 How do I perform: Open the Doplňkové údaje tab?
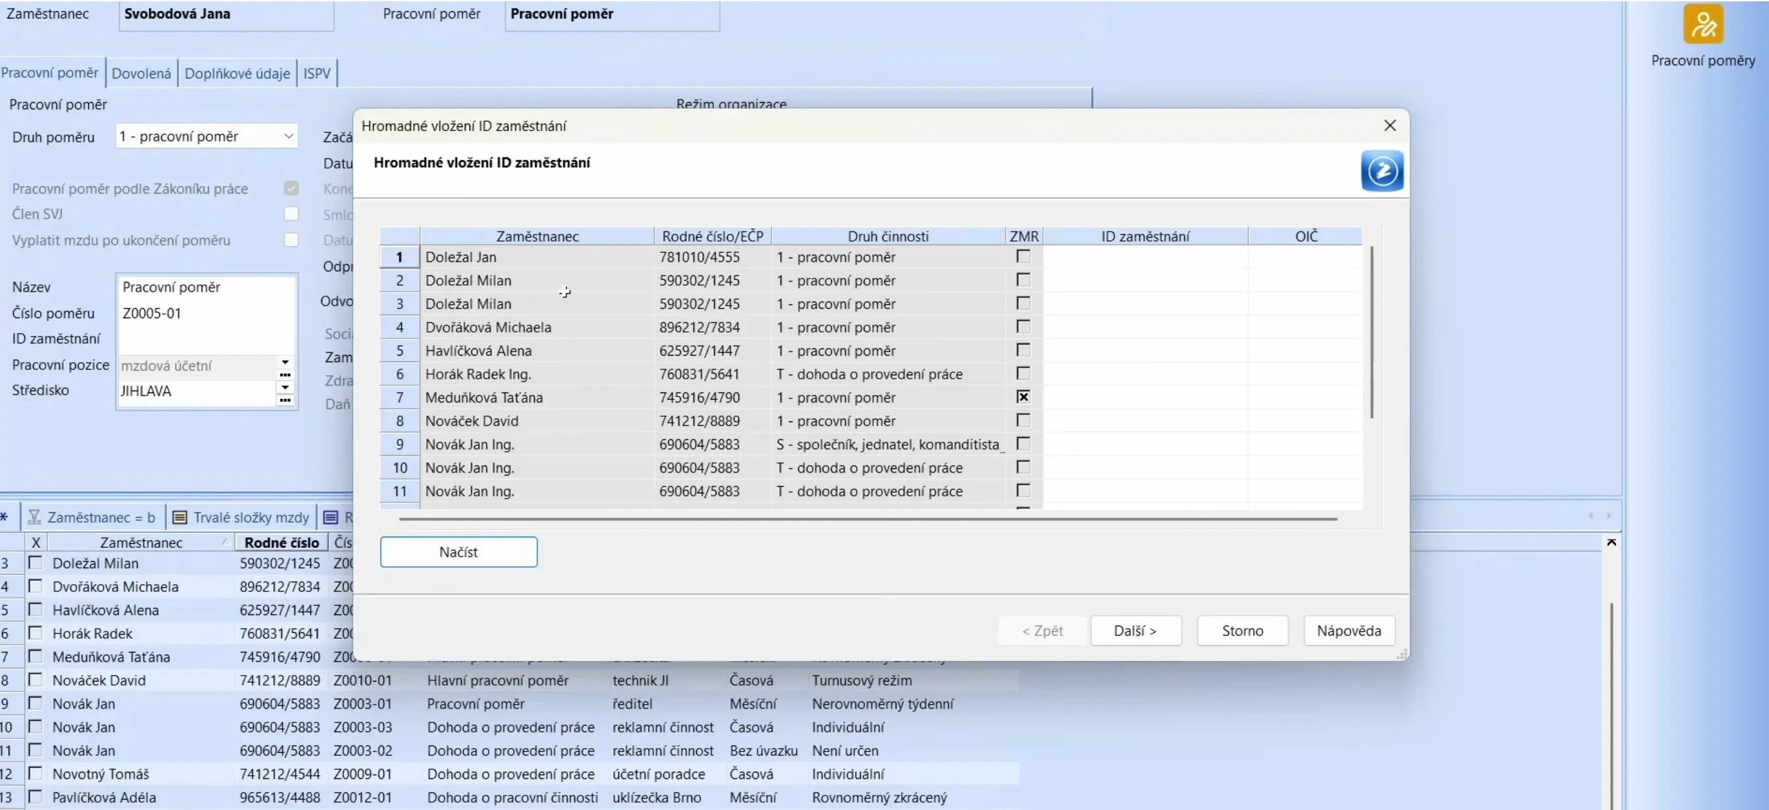coord(237,74)
